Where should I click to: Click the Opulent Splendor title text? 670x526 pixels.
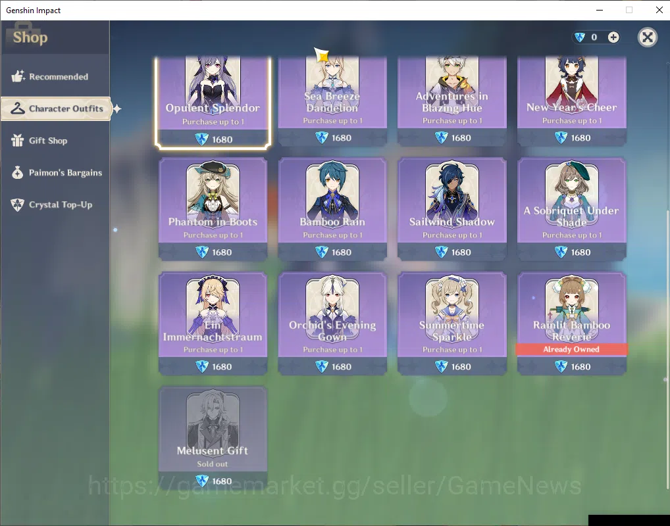pos(213,108)
